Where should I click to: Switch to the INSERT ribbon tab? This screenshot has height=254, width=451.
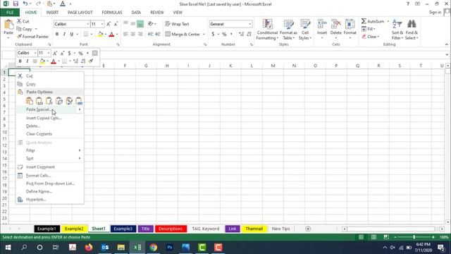point(52,13)
